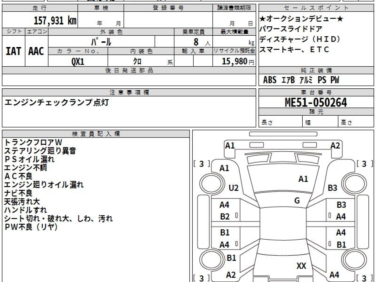Select the IAT shift value
Image resolution: width=376 pixels, height=282 pixels.
pos(13,51)
